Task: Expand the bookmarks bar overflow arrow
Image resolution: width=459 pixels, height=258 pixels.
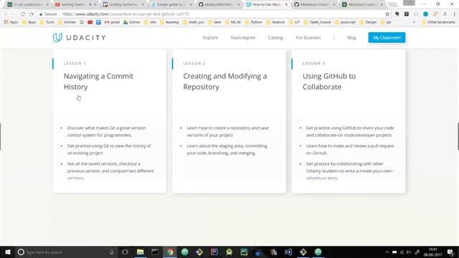Action: (x=414, y=22)
